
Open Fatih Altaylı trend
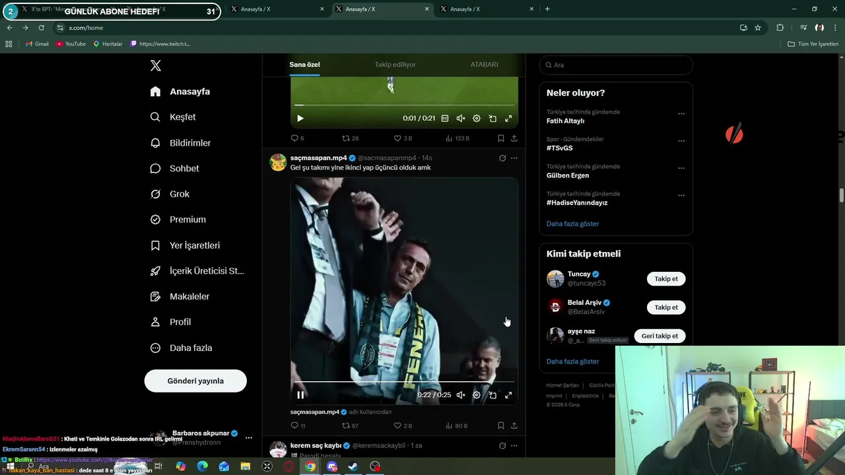click(x=565, y=121)
